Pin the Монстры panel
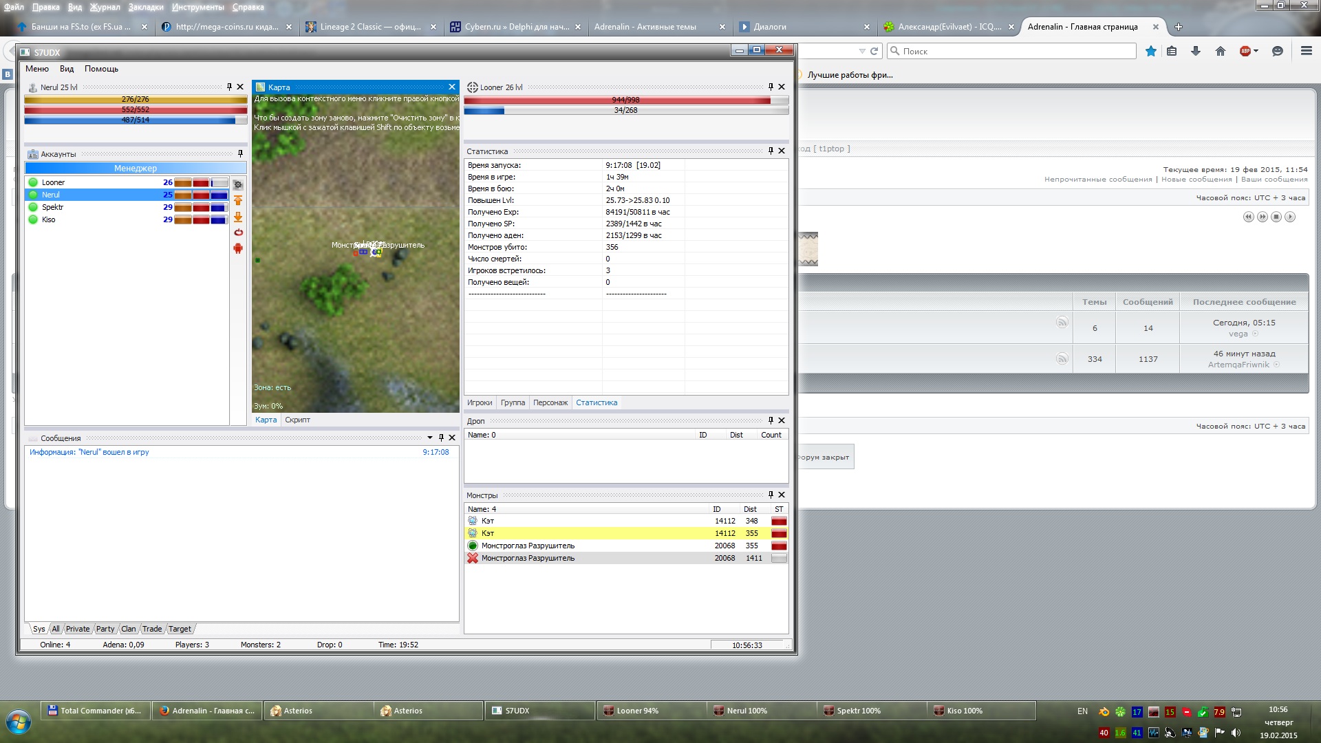The width and height of the screenshot is (1321, 743). (x=771, y=495)
